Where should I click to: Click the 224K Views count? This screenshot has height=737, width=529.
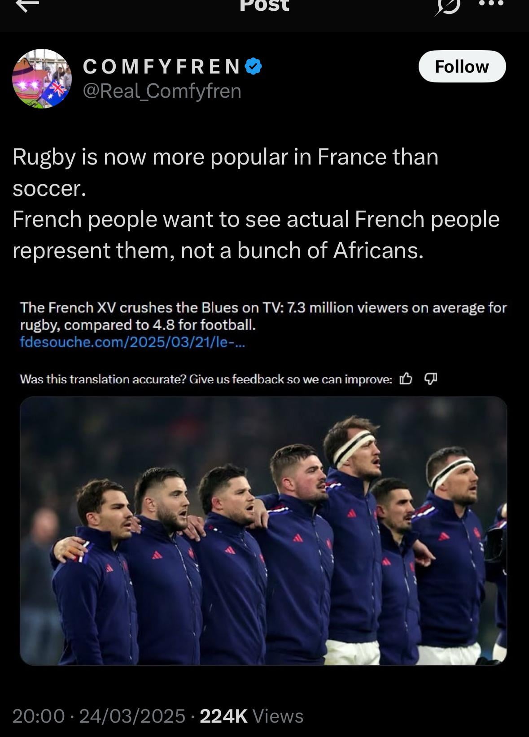click(251, 716)
